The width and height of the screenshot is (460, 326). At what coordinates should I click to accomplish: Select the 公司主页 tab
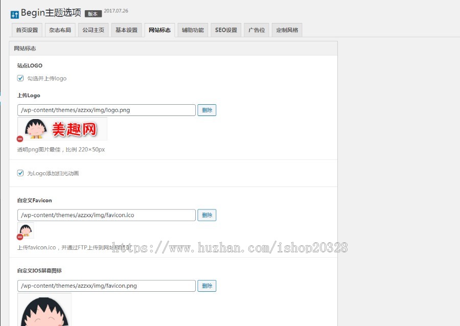click(x=94, y=30)
